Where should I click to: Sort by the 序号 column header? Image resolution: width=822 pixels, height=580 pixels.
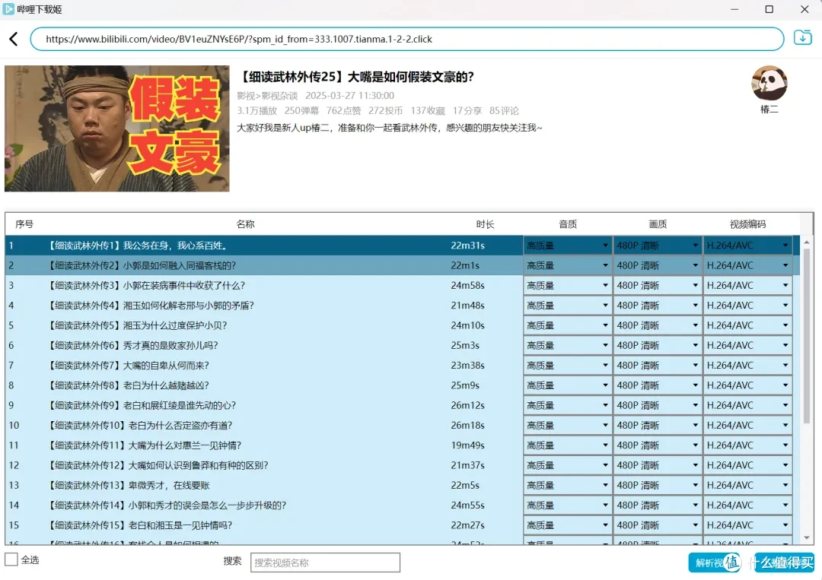24,224
